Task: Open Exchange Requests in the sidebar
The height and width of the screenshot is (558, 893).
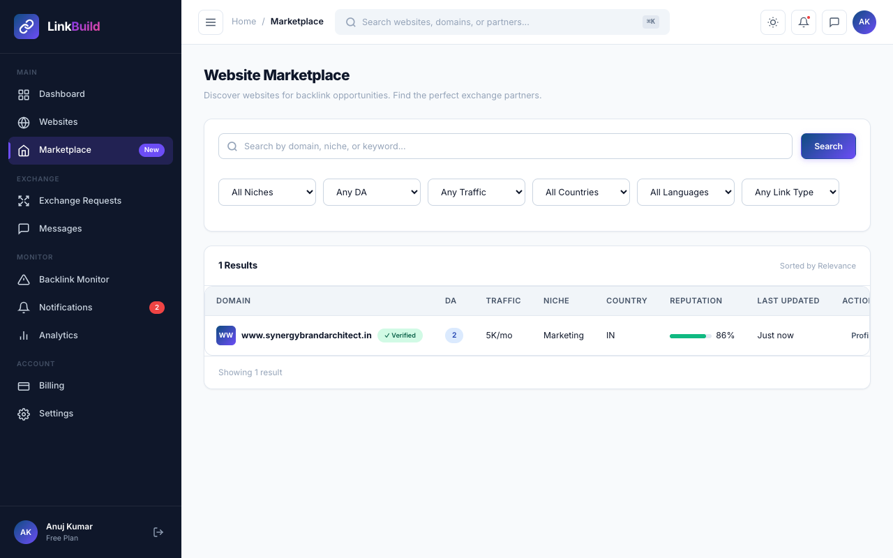Action: pyautogui.click(x=91, y=201)
